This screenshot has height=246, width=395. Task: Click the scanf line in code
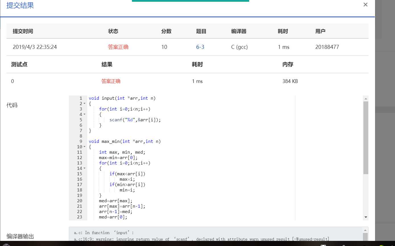[135, 120]
